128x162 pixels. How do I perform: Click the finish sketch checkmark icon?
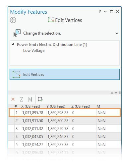click(x=40, y=99)
